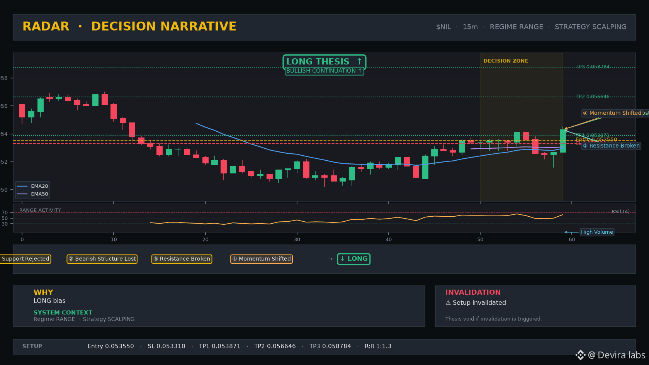Click the TP3 0.058784 line label on the chart
The height and width of the screenshot is (365, 649).
pyautogui.click(x=592, y=67)
